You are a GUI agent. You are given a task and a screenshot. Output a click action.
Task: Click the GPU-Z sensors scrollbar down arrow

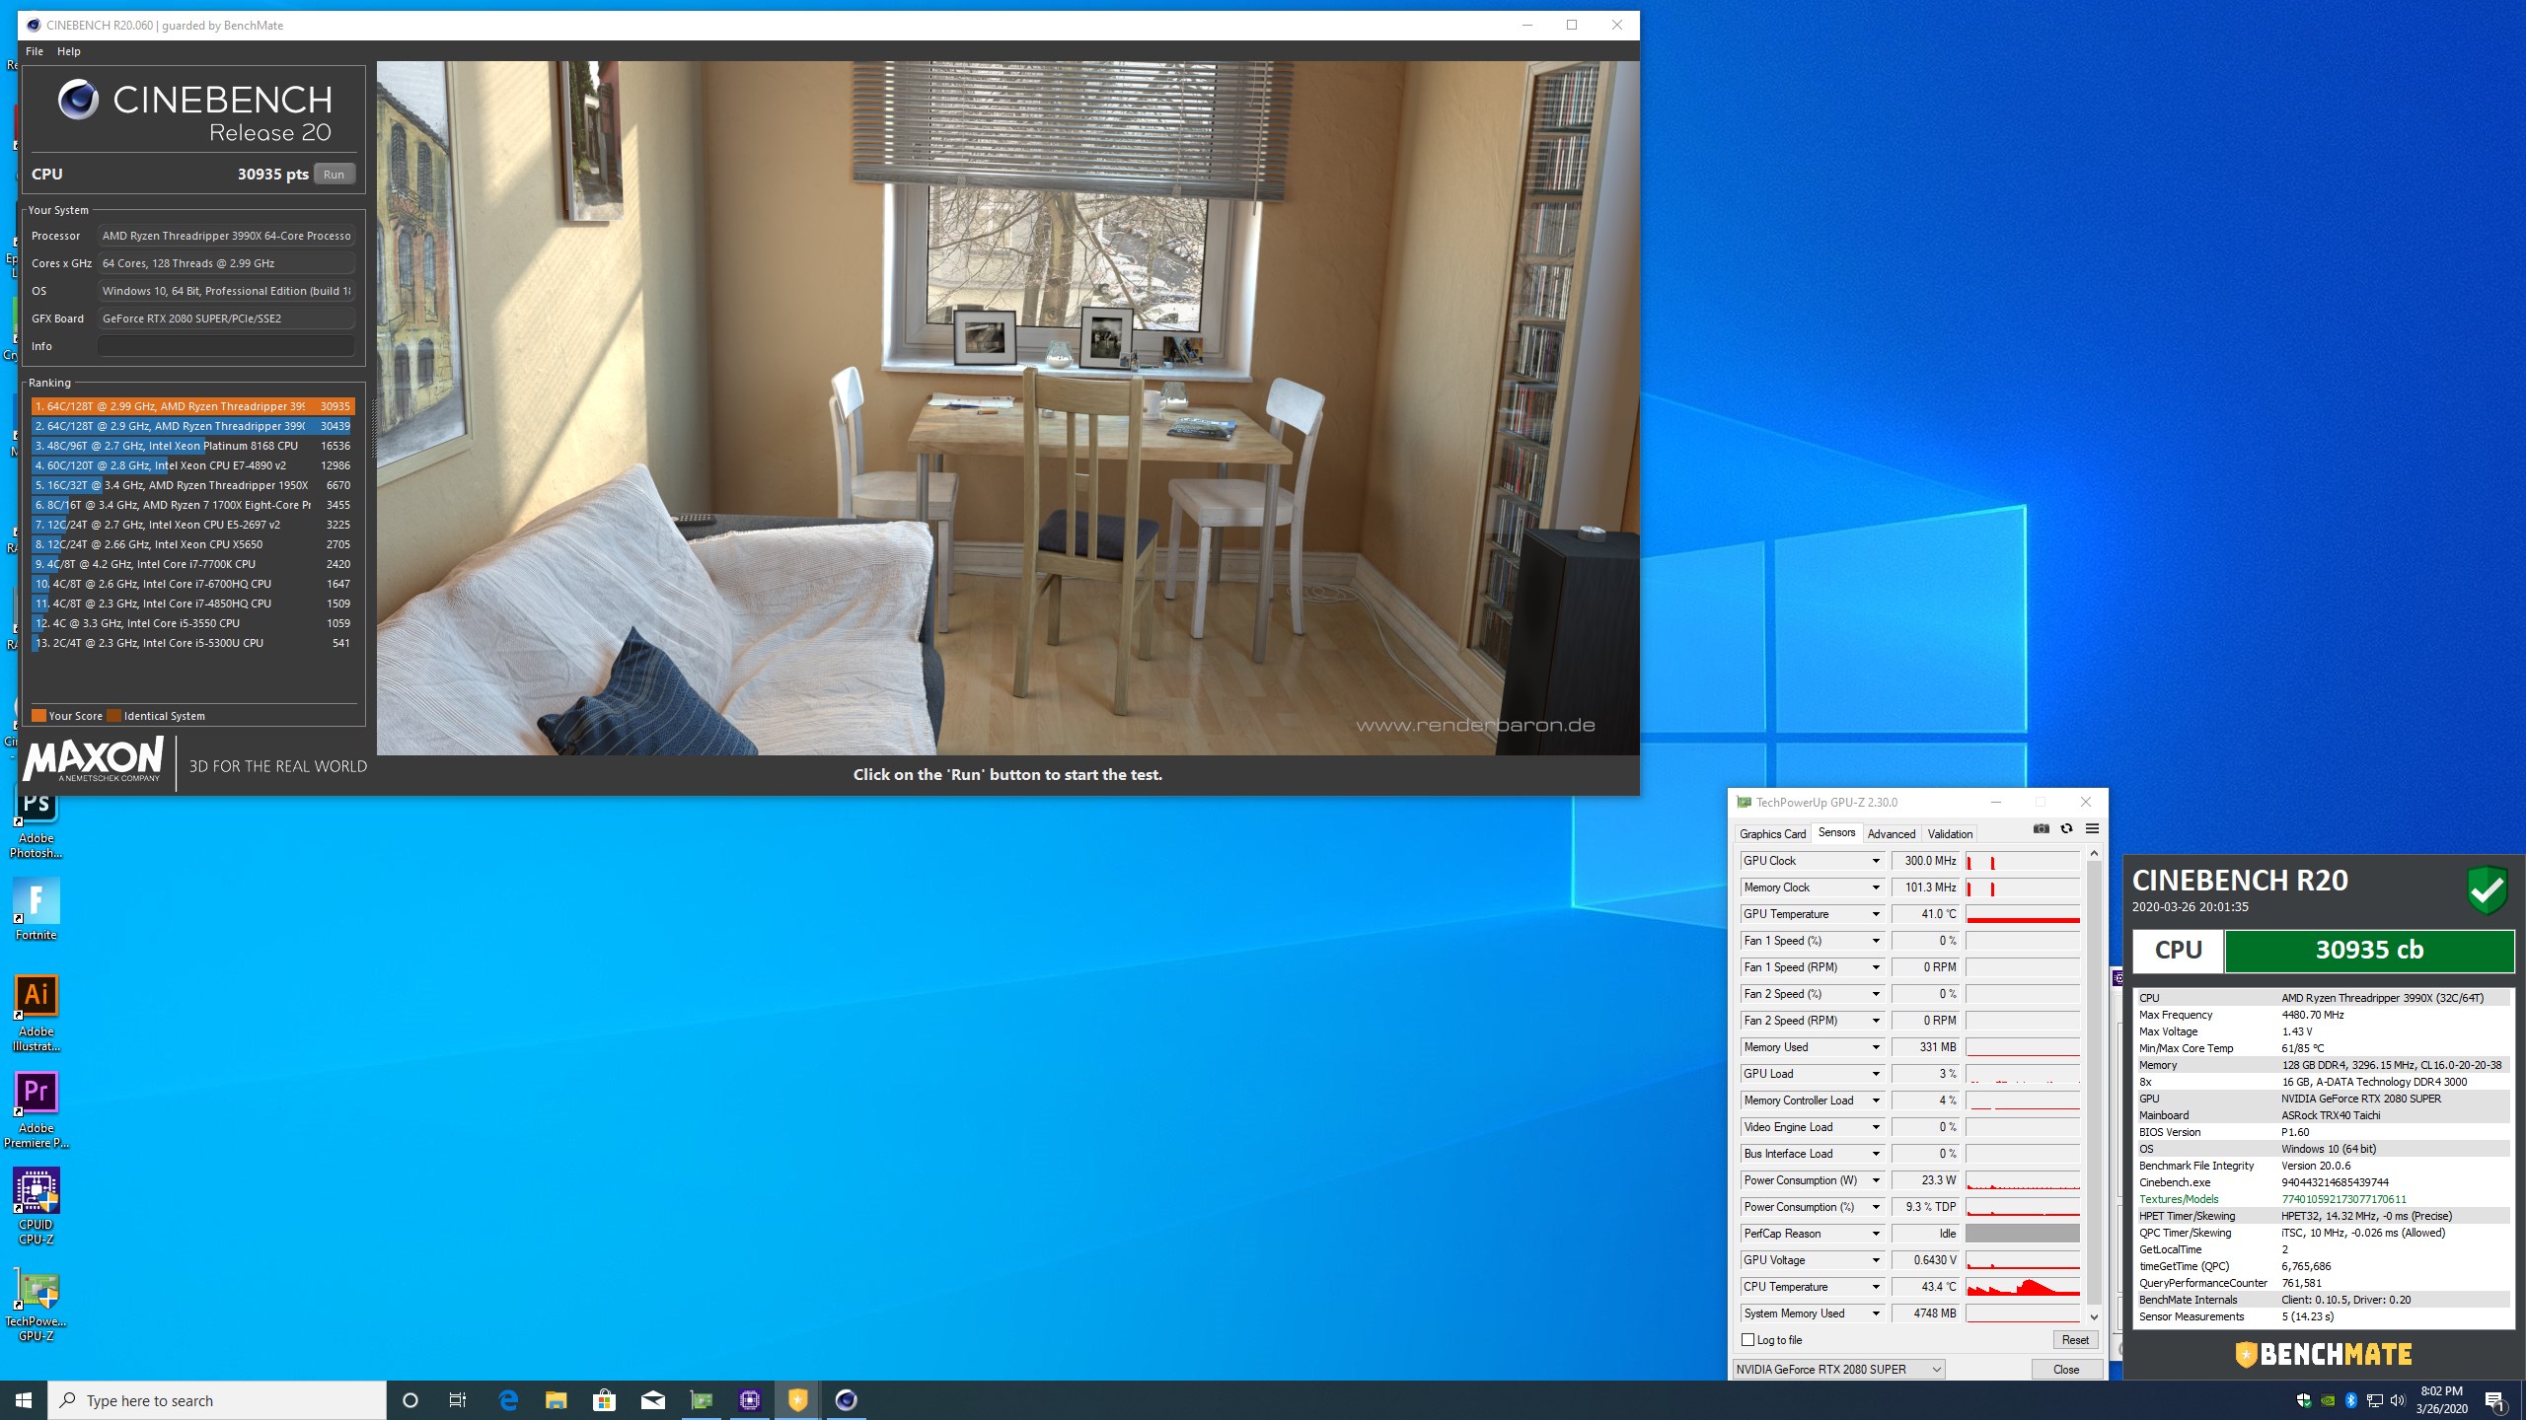click(2094, 1316)
